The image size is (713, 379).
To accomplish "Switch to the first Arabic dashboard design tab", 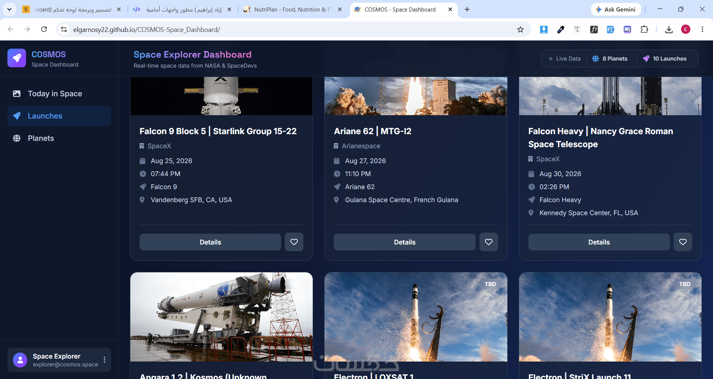I will pos(72,9).
